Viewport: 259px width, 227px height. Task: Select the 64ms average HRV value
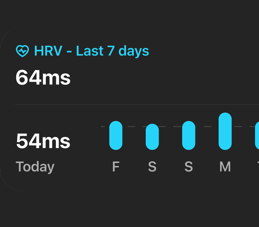[x=43, y=78]
